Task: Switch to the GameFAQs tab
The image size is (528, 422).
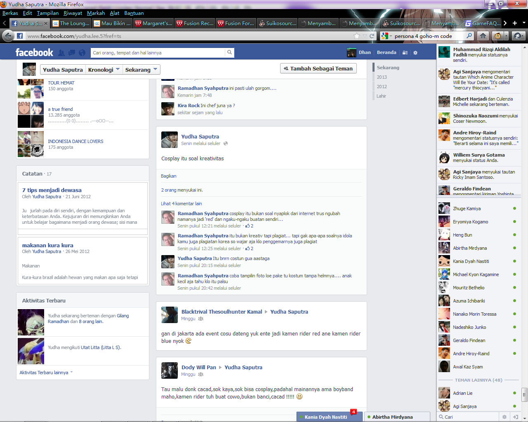Action: pyautogui.click(x=483, y=23)
